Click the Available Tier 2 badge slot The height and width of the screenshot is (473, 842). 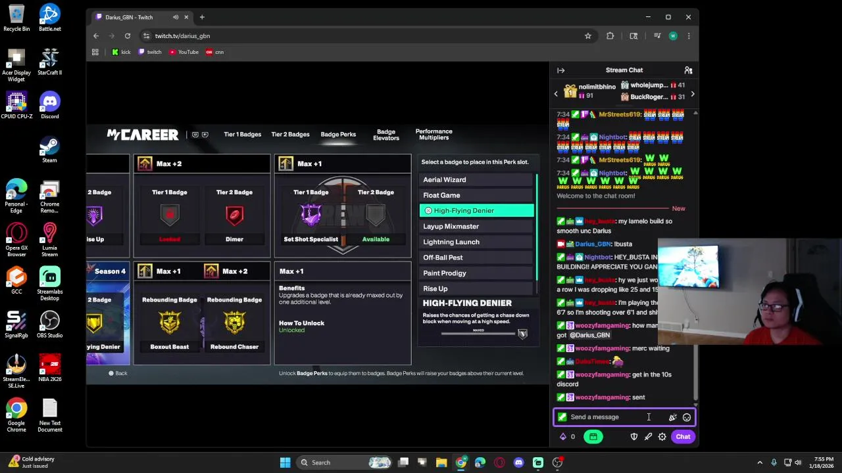coord(376,215)
